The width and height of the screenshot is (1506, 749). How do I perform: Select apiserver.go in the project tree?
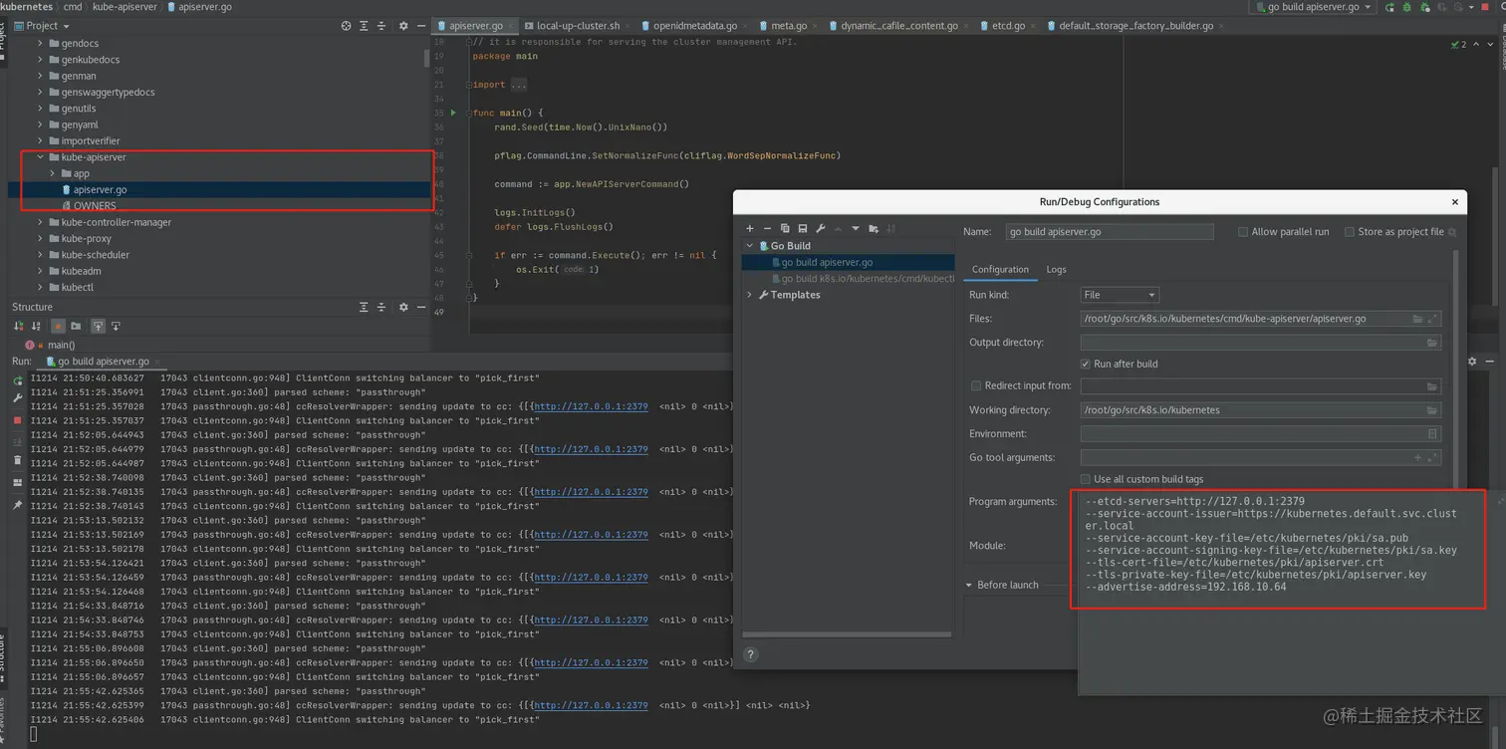(x=100, y=190)
